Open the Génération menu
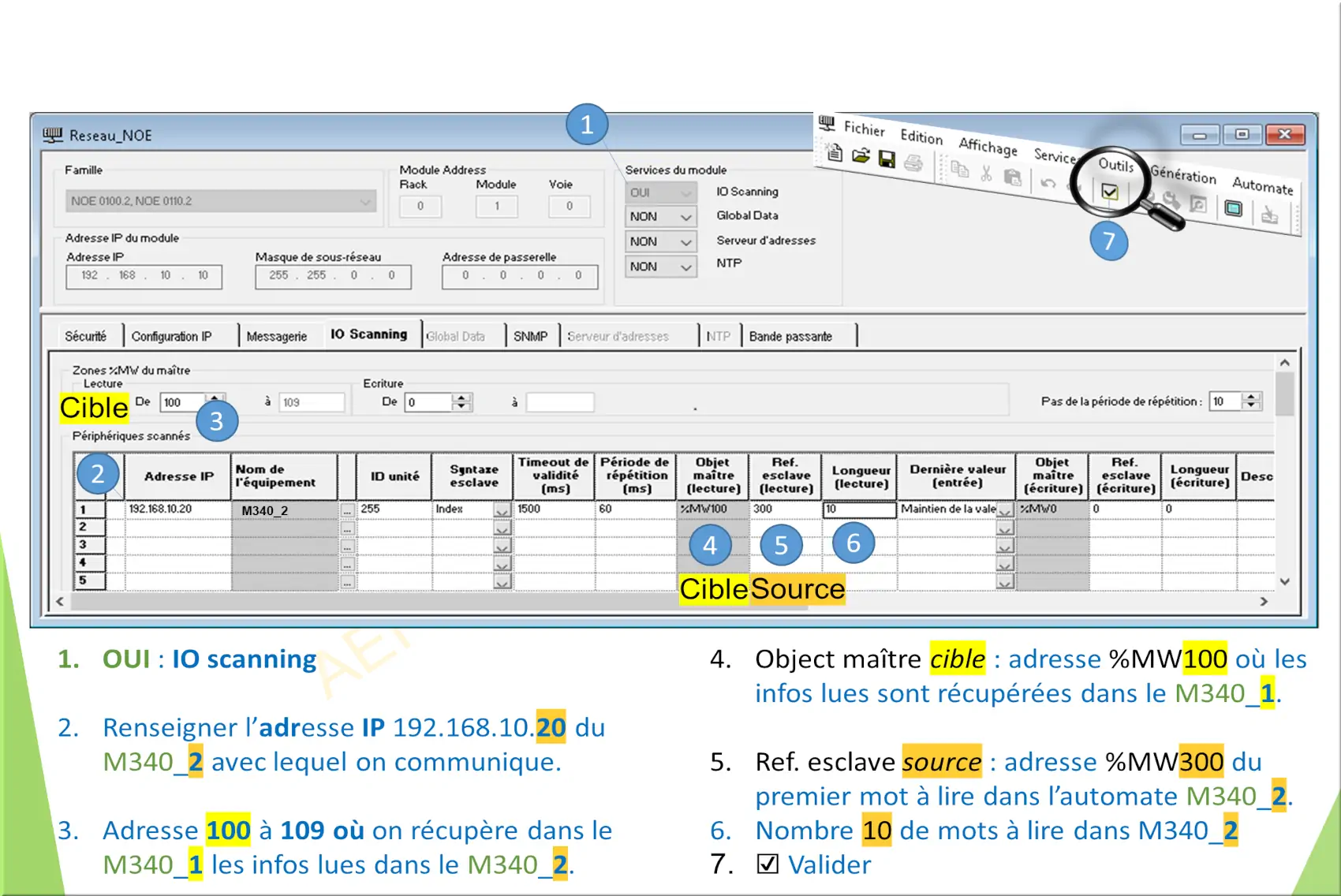Viewport: 1341px width, 896px height. tap(1182, 174)
